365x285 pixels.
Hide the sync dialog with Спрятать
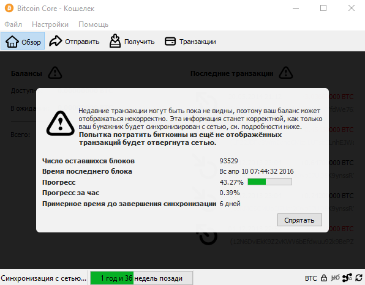click(x=299, y=220)
